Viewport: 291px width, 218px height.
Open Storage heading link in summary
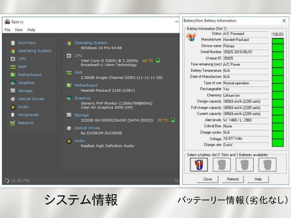click(x=81, y=115)
